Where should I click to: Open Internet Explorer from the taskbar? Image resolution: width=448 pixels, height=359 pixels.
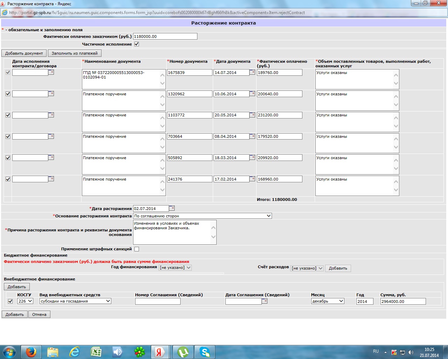coord(75,352)
